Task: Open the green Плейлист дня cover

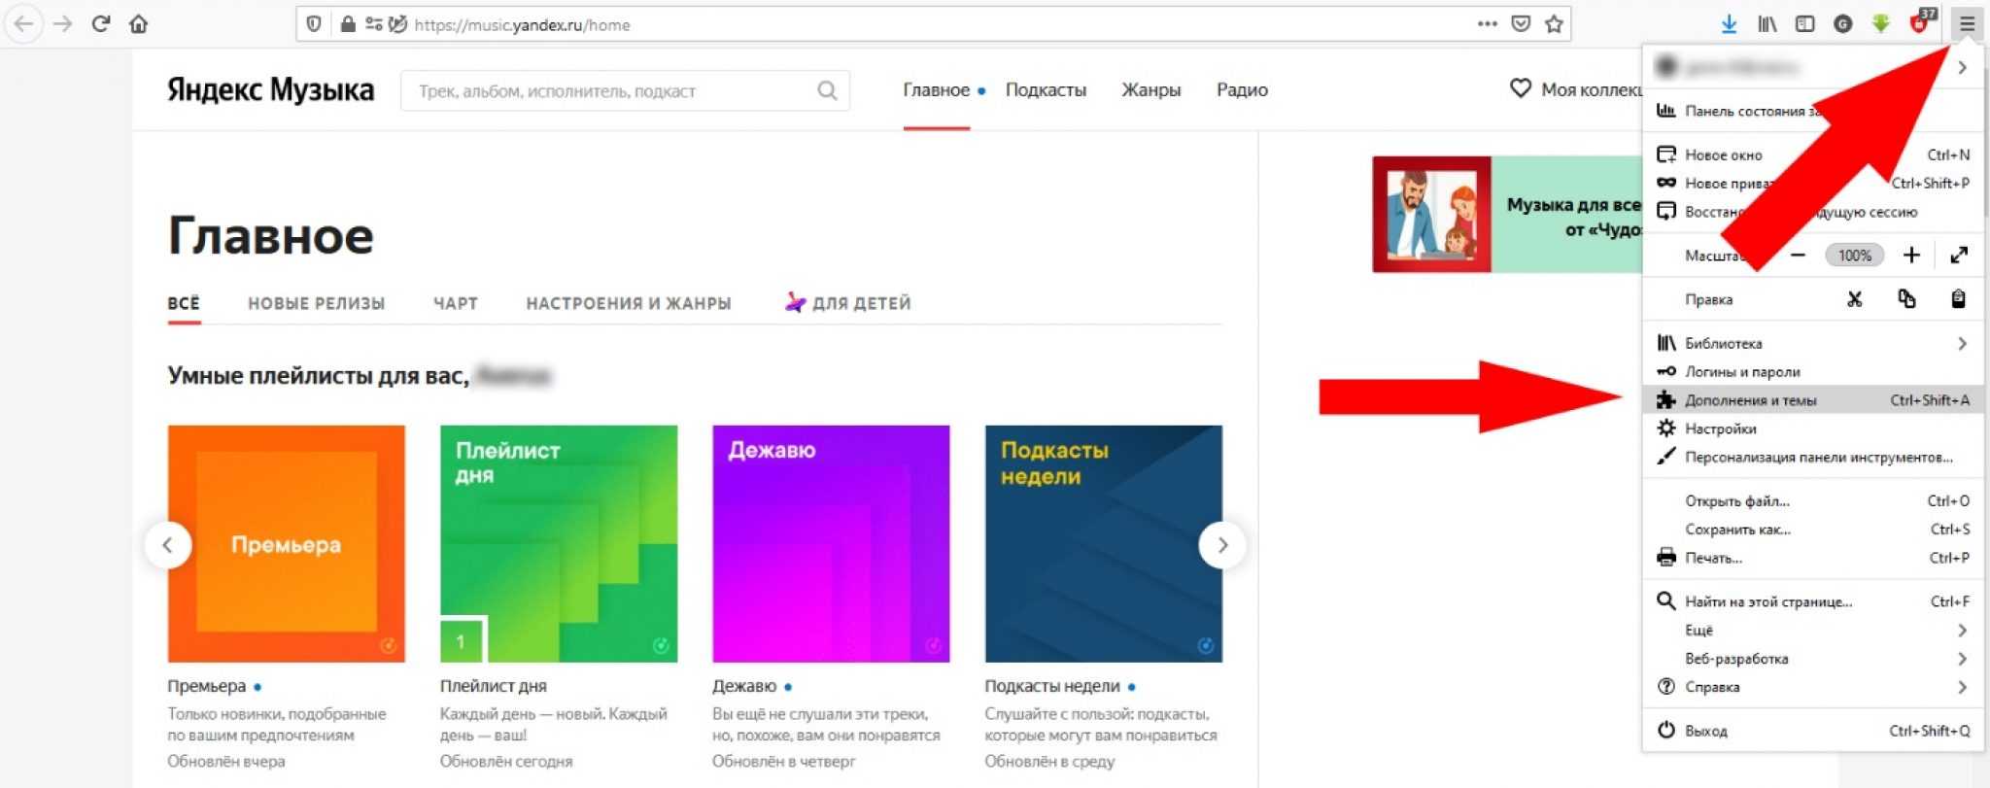Action: [x=559, y=544]
